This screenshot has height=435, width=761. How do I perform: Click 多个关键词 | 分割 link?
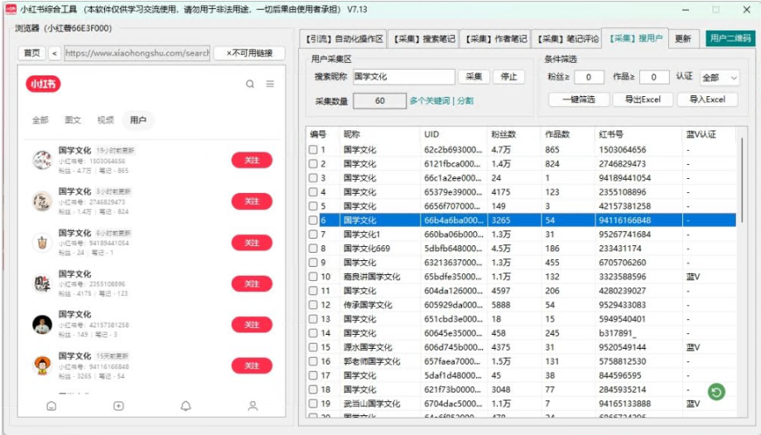441,101
